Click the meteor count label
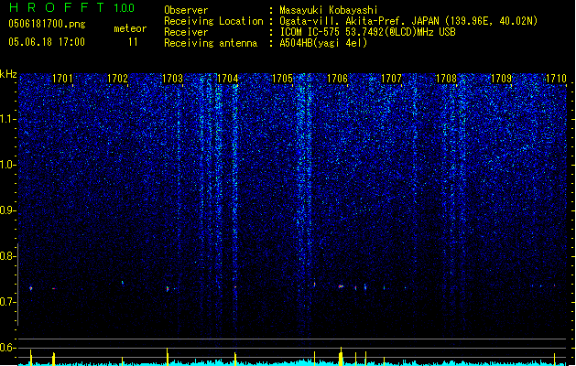The height and width of the screenshot is (366, 576). (130, 28)
